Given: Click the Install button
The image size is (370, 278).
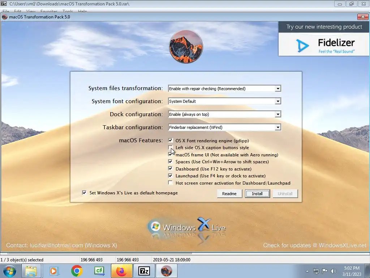Looking at the screenshot, I should click(x=257, y=194).
